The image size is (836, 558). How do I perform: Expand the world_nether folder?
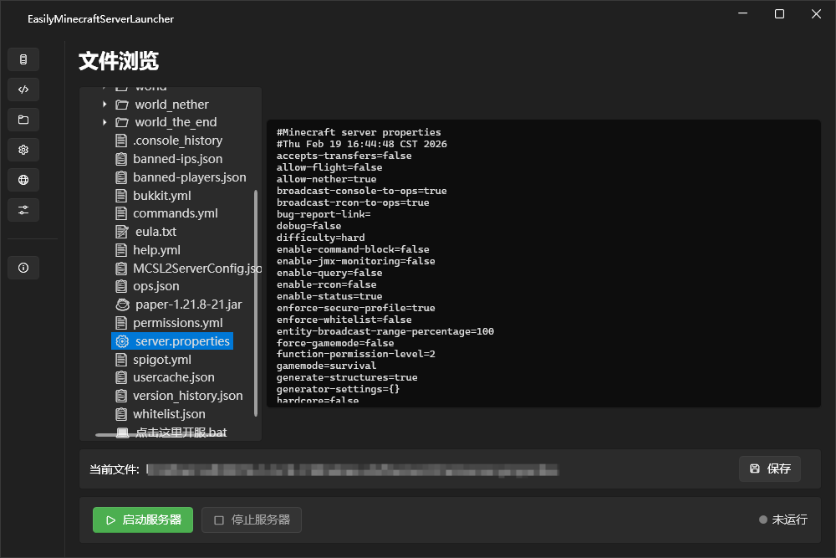tap(104, 105)
